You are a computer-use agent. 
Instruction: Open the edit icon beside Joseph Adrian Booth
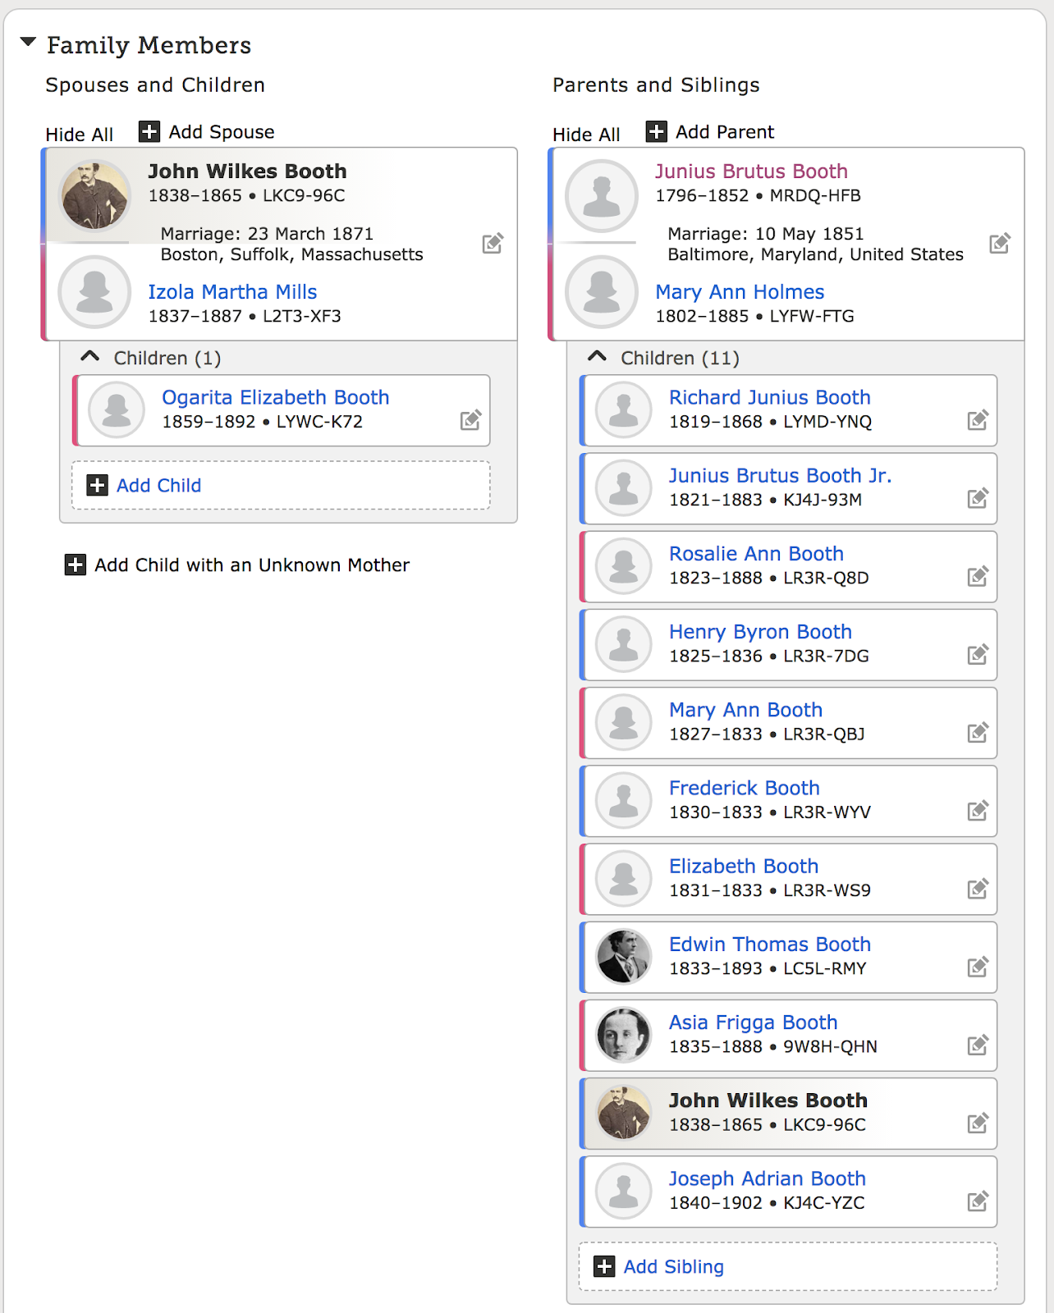(x=978, y=1201)
